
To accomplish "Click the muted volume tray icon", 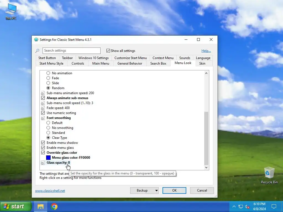I will [247, 206].
